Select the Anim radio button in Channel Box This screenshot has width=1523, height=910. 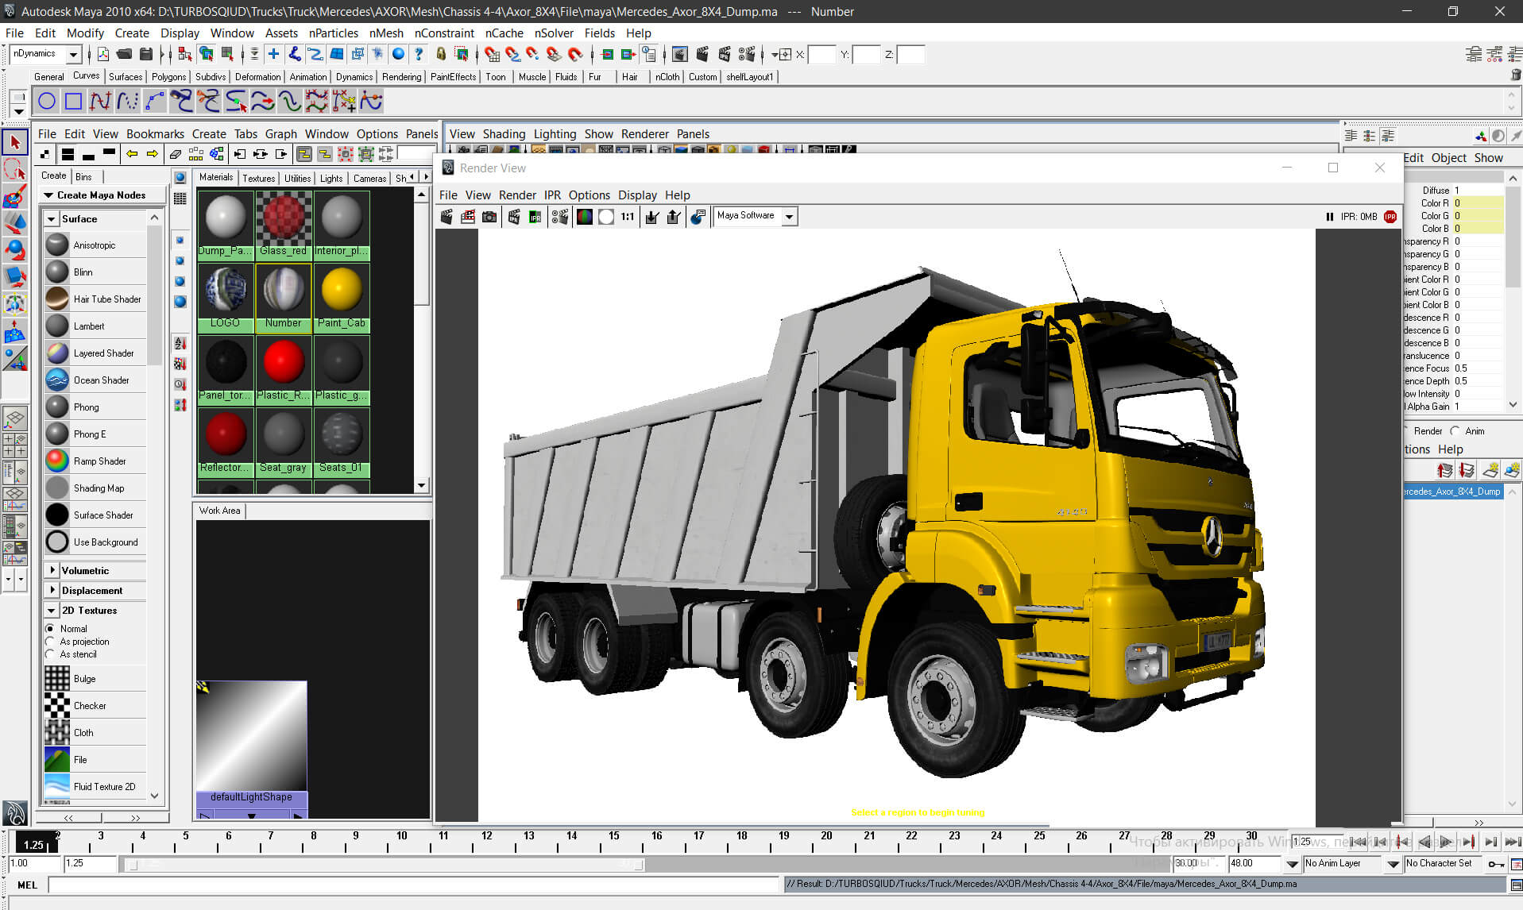pos(1455,430)
